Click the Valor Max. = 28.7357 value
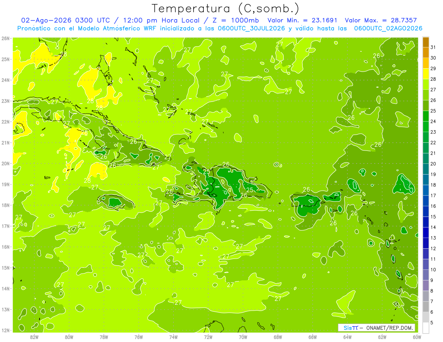This screenshot has height=342, width=443. [381, 20]
